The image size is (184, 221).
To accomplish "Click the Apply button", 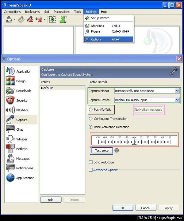I will click(169, 208).
